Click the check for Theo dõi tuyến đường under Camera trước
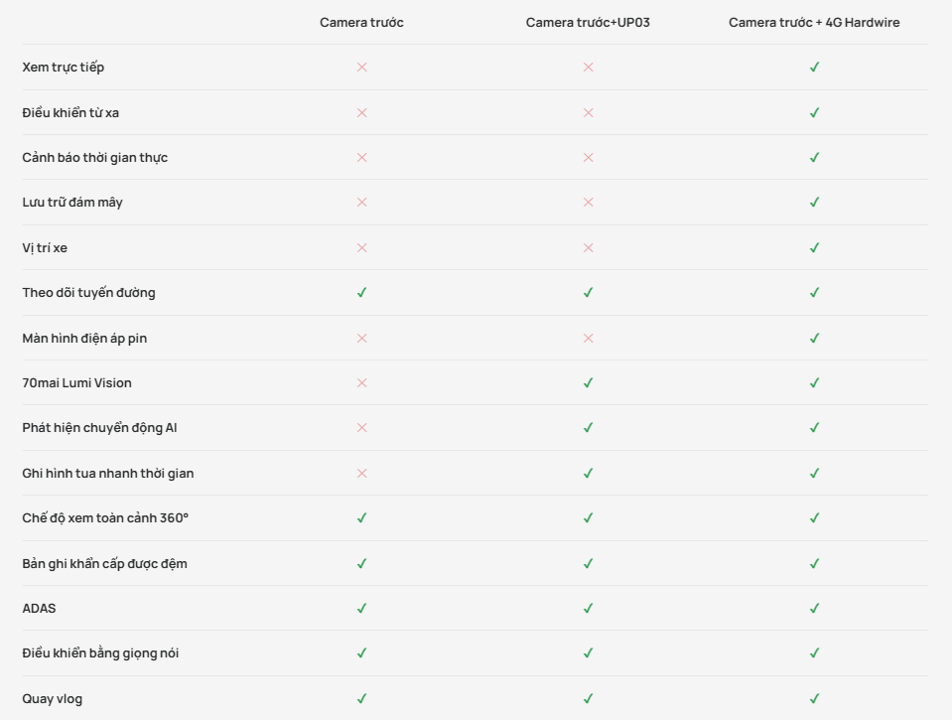Image resolution: width=952 pixels, height=722 pixels. (362, 293)
